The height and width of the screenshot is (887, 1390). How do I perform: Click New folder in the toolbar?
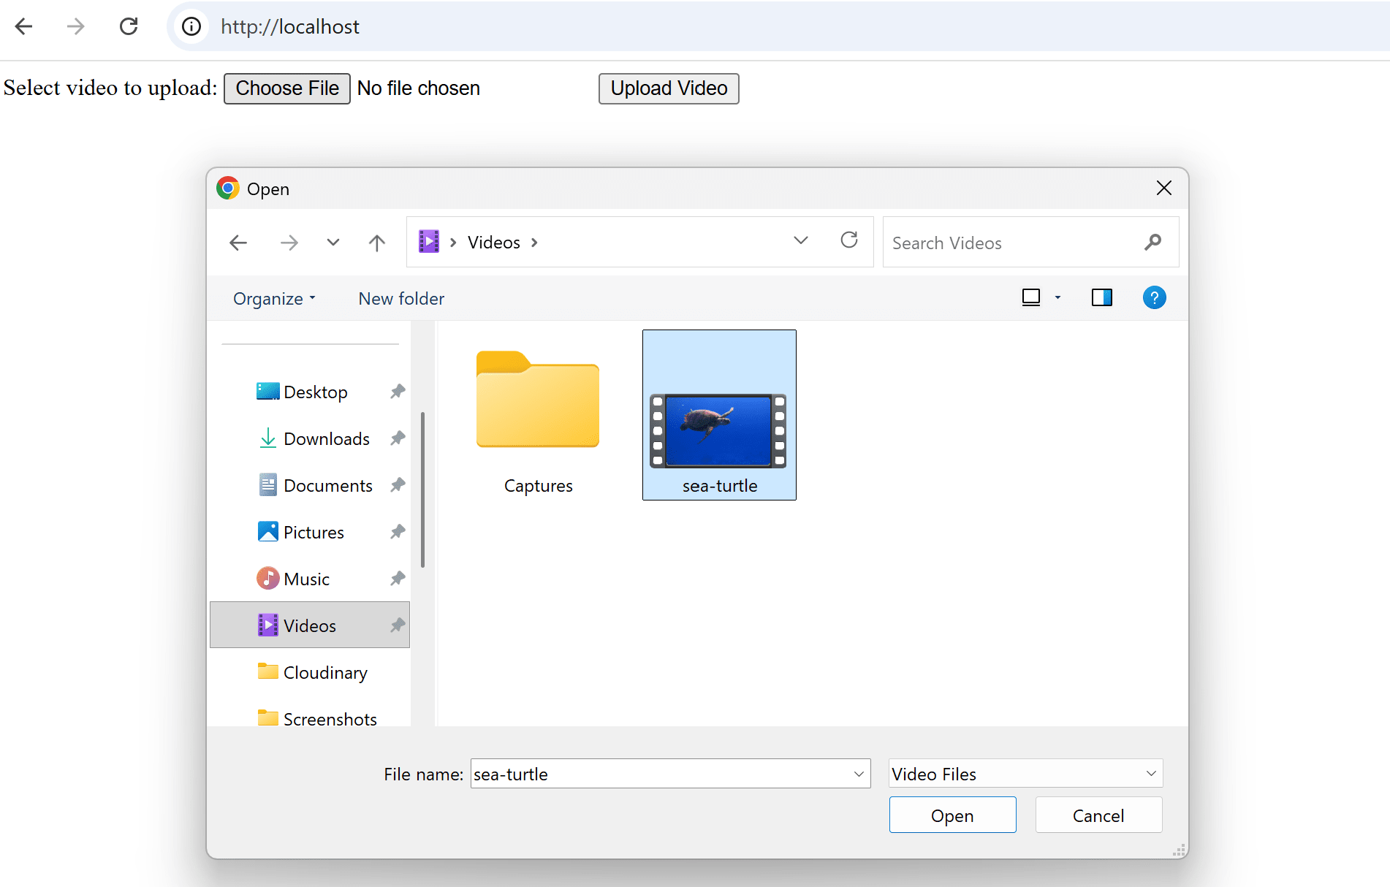[401, 299]
